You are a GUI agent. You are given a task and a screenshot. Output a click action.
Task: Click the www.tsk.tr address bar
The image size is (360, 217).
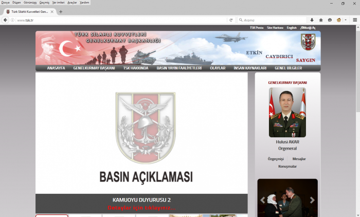tap(122, 20)
